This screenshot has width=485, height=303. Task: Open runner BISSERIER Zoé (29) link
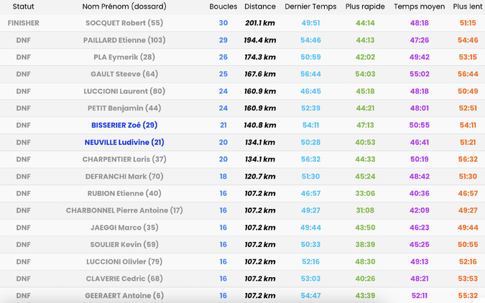(124, 125)
